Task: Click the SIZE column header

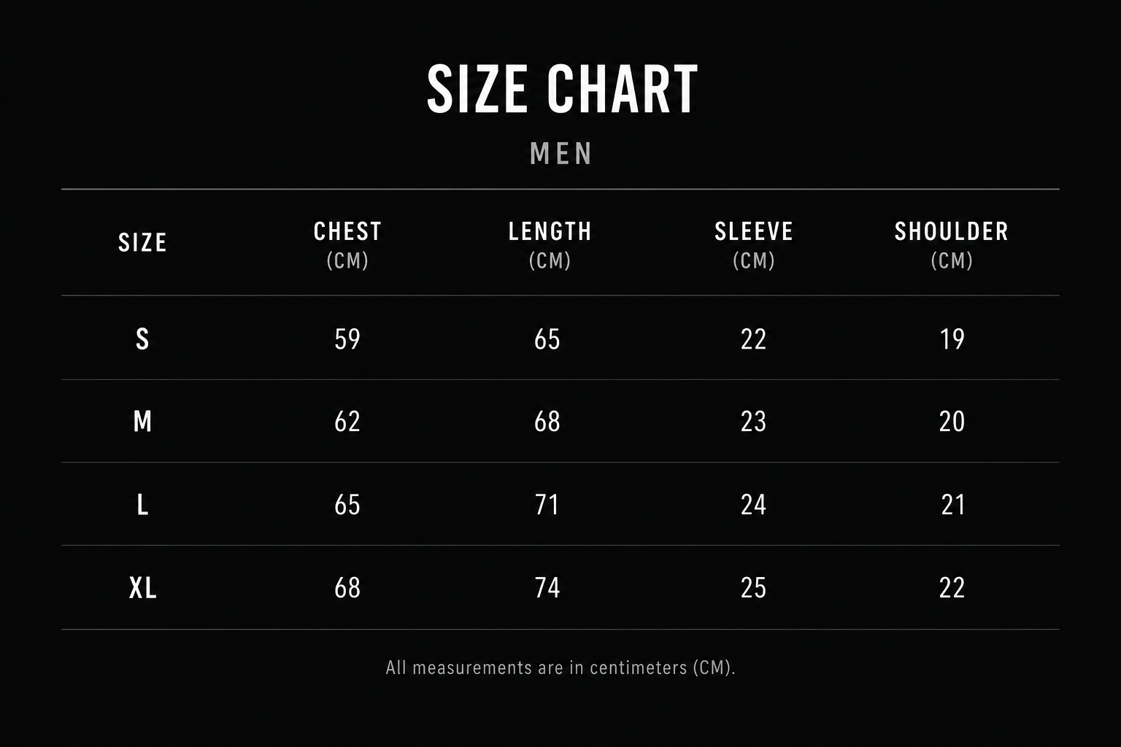Action: tap(142, 242)
